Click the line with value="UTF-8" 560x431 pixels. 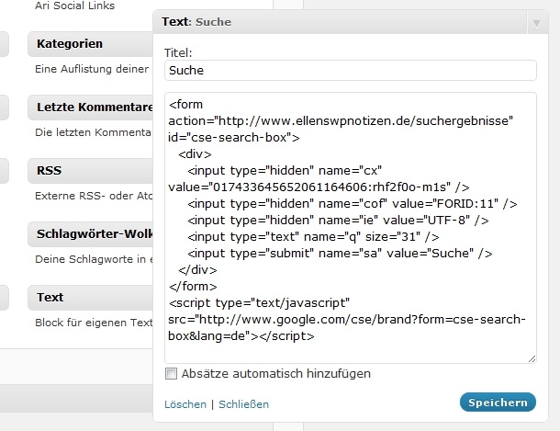pyautogui.click(x=338, y=221)
